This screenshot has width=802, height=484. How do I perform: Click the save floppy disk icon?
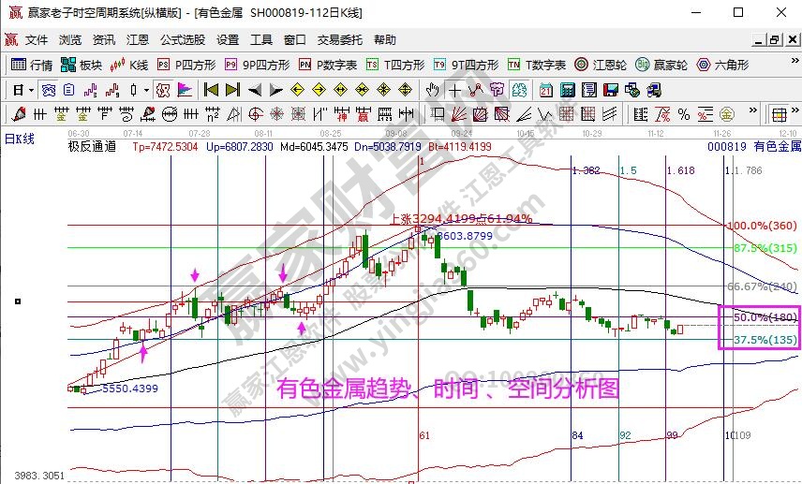click(x=610, y=90)
